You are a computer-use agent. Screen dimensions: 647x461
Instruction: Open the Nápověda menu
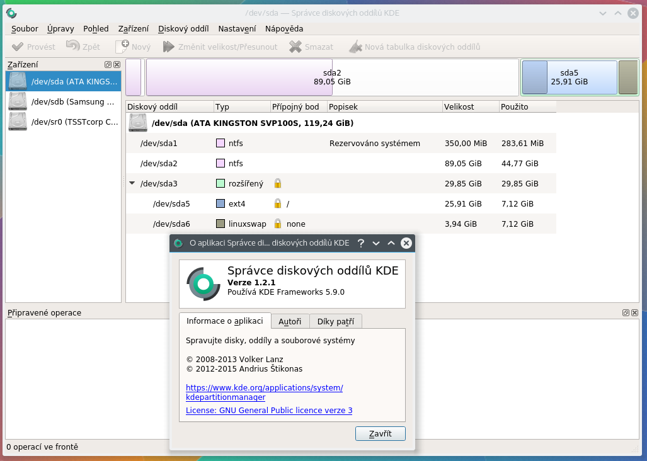[x=284, y=29]
